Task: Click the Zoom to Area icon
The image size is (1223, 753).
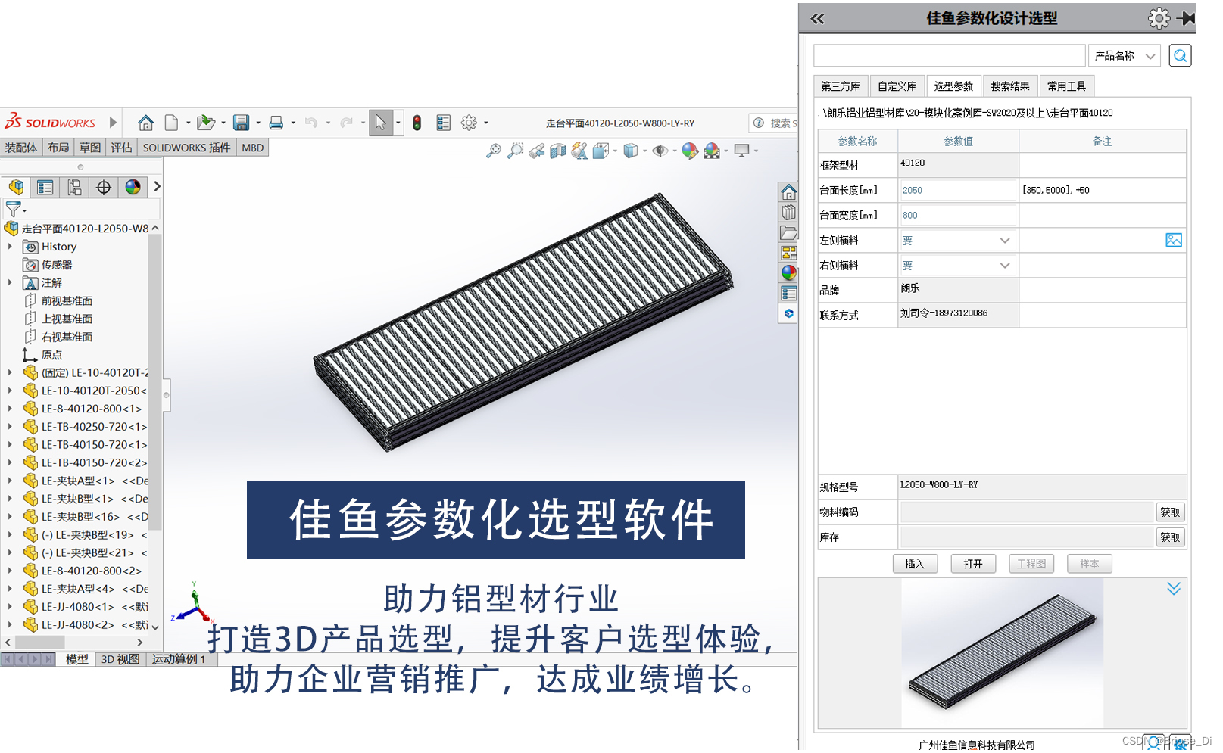Action: pyautogui.click(x=515, y=151)
